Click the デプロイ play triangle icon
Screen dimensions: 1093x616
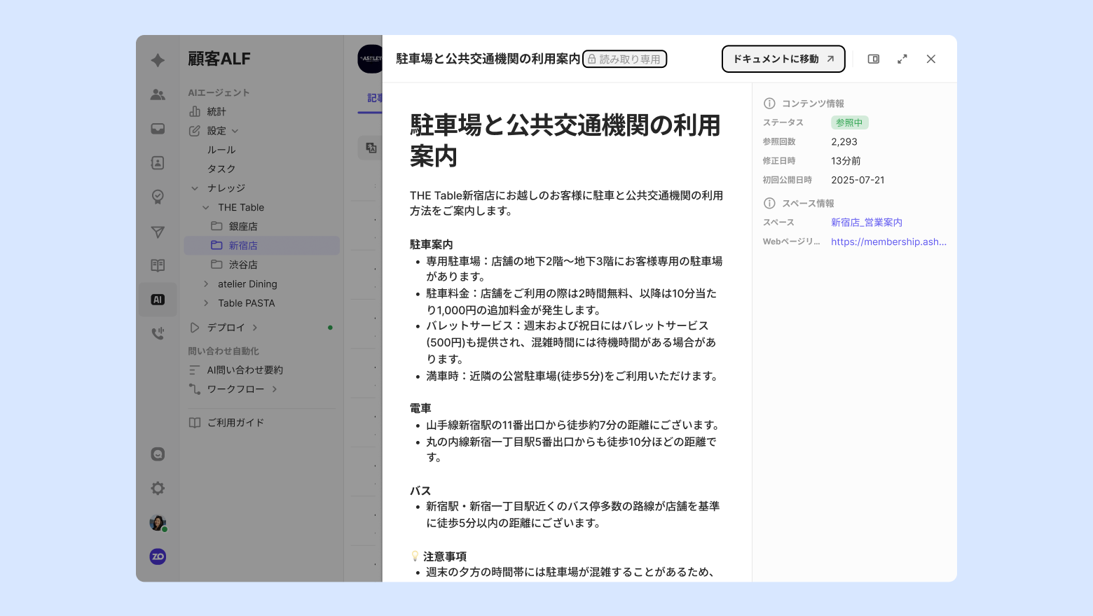click(x=195, y=328)
